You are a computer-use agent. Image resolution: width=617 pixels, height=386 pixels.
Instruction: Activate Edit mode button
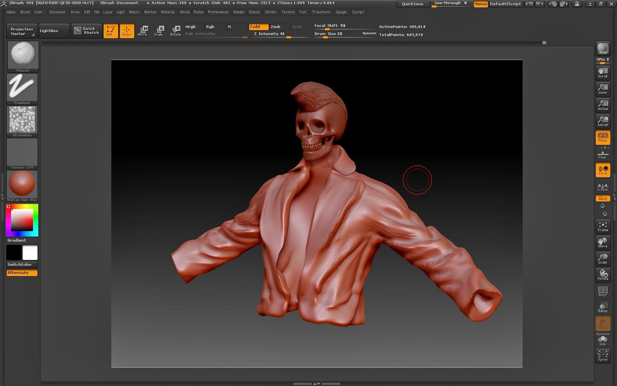(x=111, y=31)
